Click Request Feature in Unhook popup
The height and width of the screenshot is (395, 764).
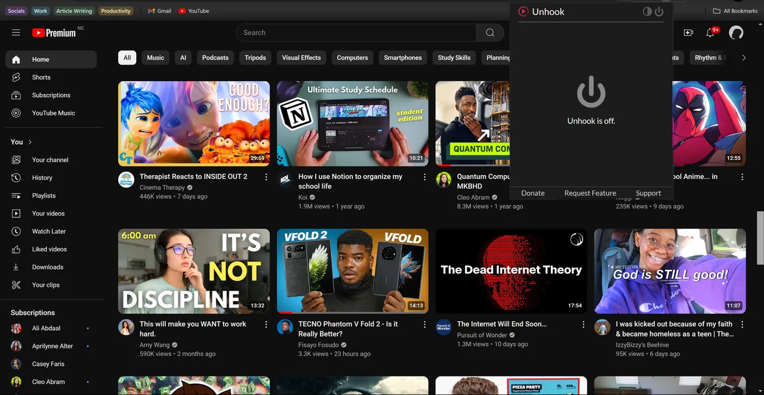[x=590, y=193]
